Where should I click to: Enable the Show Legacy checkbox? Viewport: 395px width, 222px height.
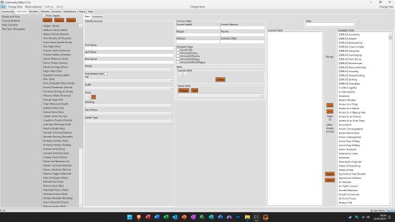click(44, 16)
